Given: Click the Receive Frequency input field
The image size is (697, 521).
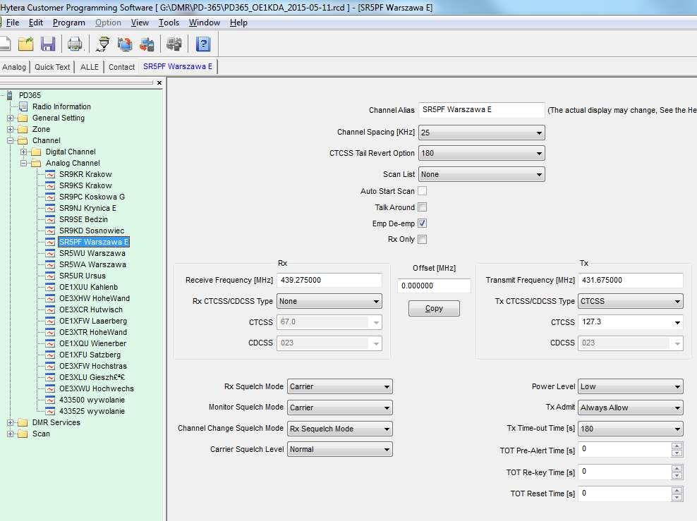Looking at the screenshot, I should 329,281.
